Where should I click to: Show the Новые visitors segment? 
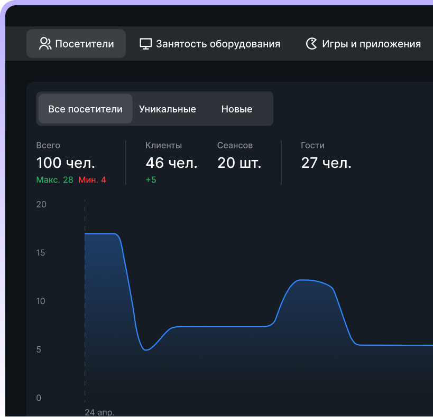point(237,109)
